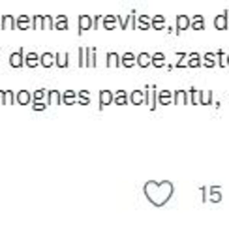Click the comma between "nece" and "zast"

coord(169,68)
